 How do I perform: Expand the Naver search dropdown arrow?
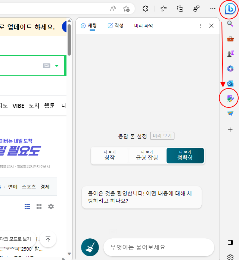point(57,66)
